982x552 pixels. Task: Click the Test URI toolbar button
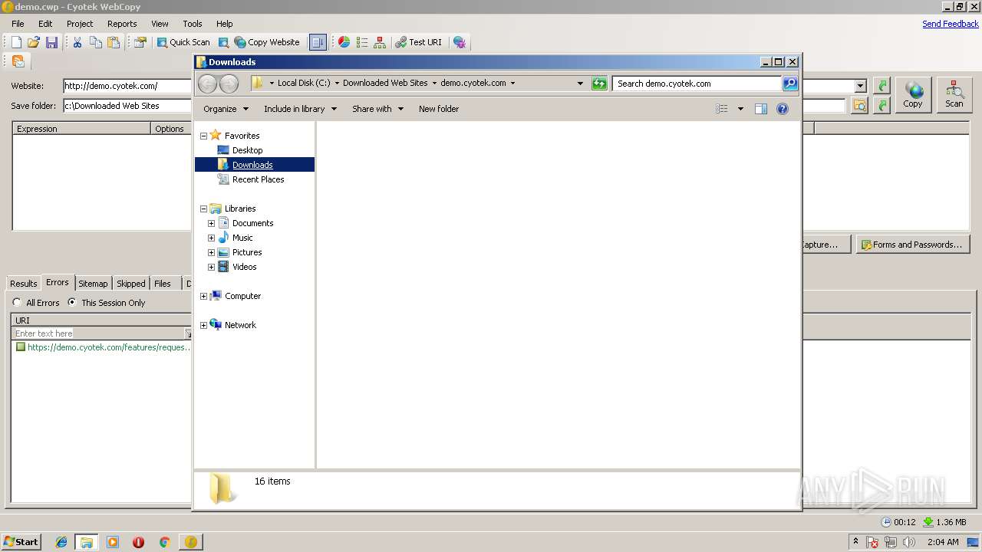click(419, 42)
